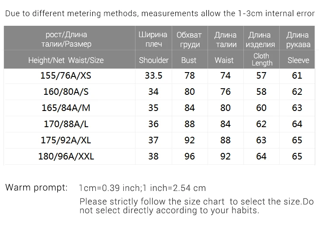Click the Sleeve column header
This screenshot has width=319, height=239.
click(298, 60)
